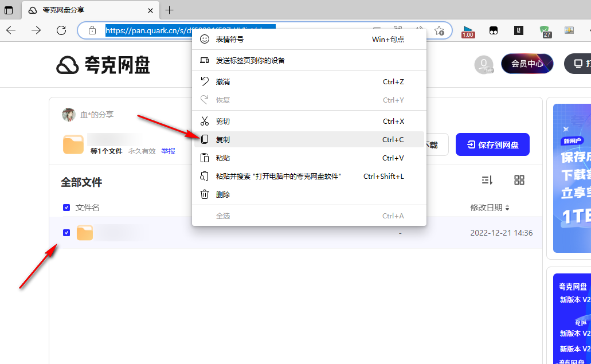Image resolution: width=591 pixels, height=364 pixels.
Task: Click the browser Back arrow
Action: 11,30
